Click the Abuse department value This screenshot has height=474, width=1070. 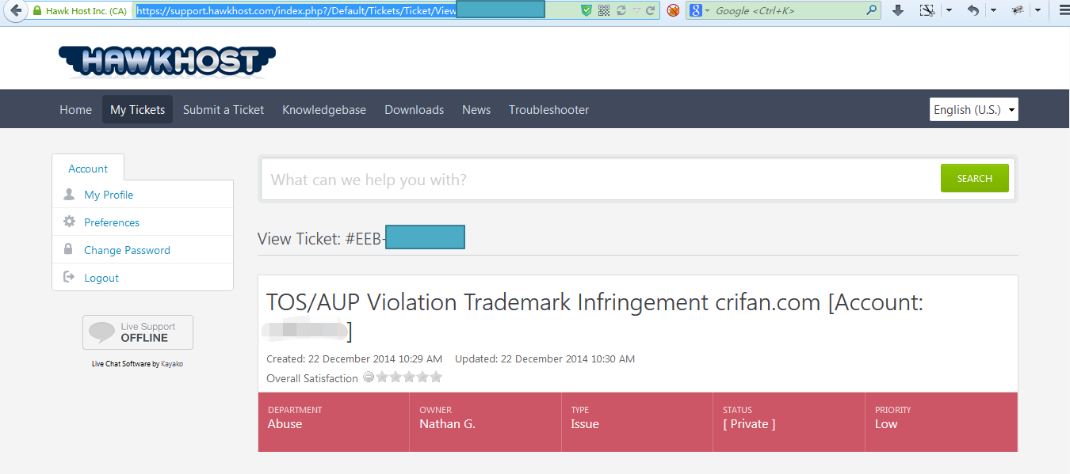point(285,424)
